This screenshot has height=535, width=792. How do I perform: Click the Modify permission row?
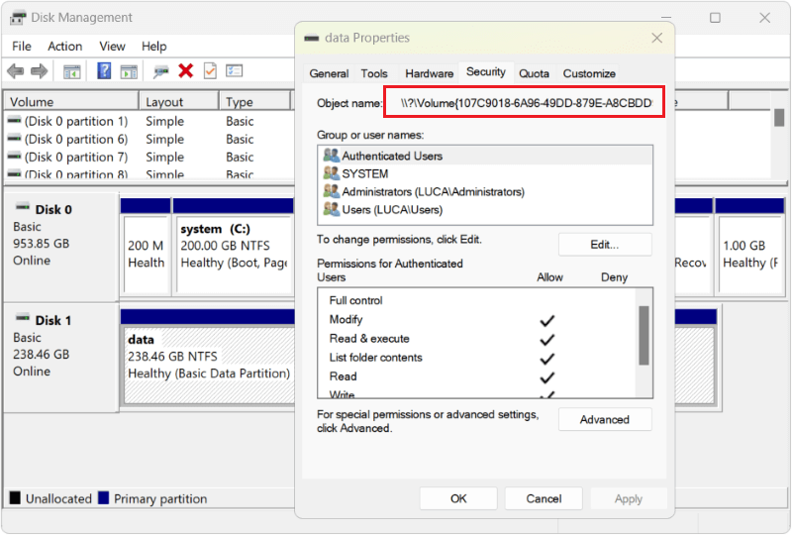(477, 320)
